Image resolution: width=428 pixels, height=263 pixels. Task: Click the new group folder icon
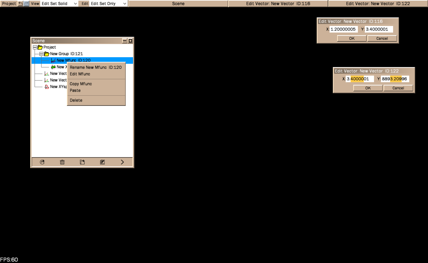[x=82, y=162]
